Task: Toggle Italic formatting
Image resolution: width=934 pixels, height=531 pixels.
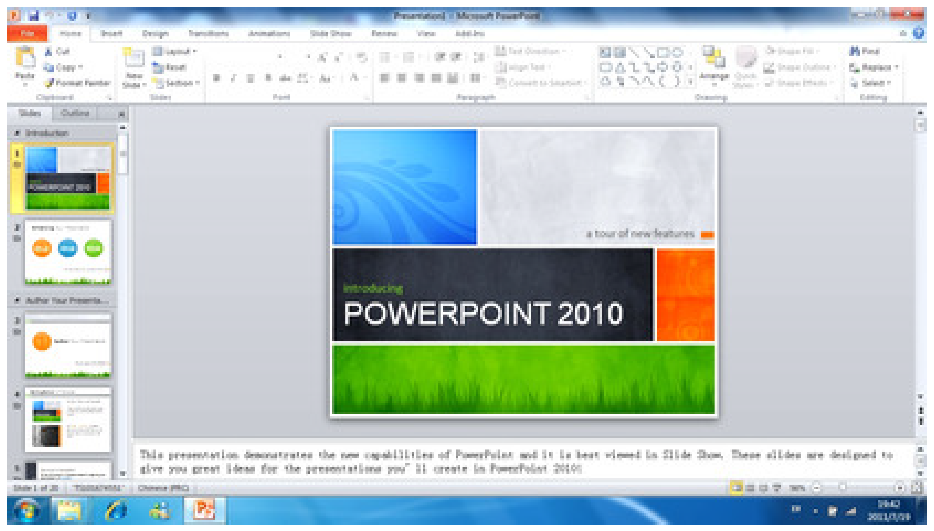Action: click(234, 78)
